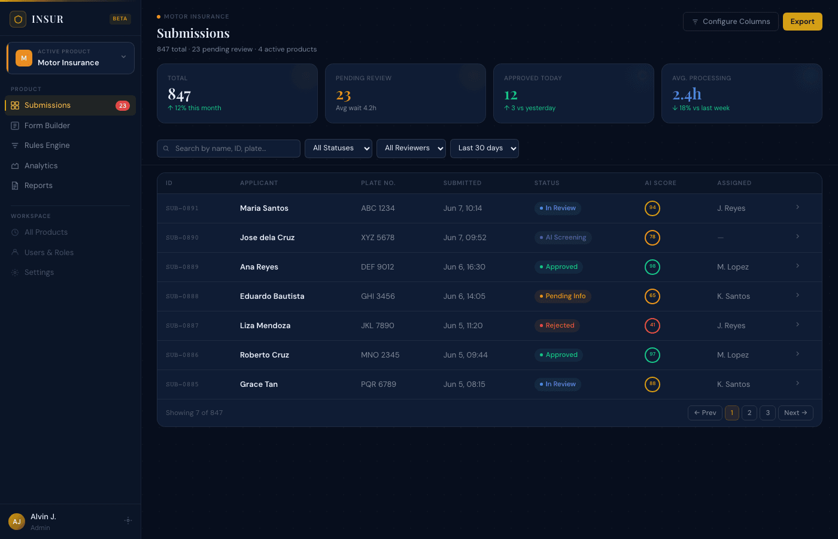Click the BETA badge
This screenshot has width=838, height=539.
pos(120,19)
